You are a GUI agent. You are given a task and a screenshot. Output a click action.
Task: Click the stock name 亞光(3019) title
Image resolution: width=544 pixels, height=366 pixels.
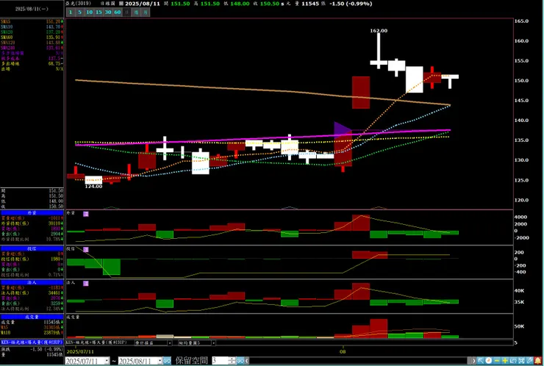[79, 4]
